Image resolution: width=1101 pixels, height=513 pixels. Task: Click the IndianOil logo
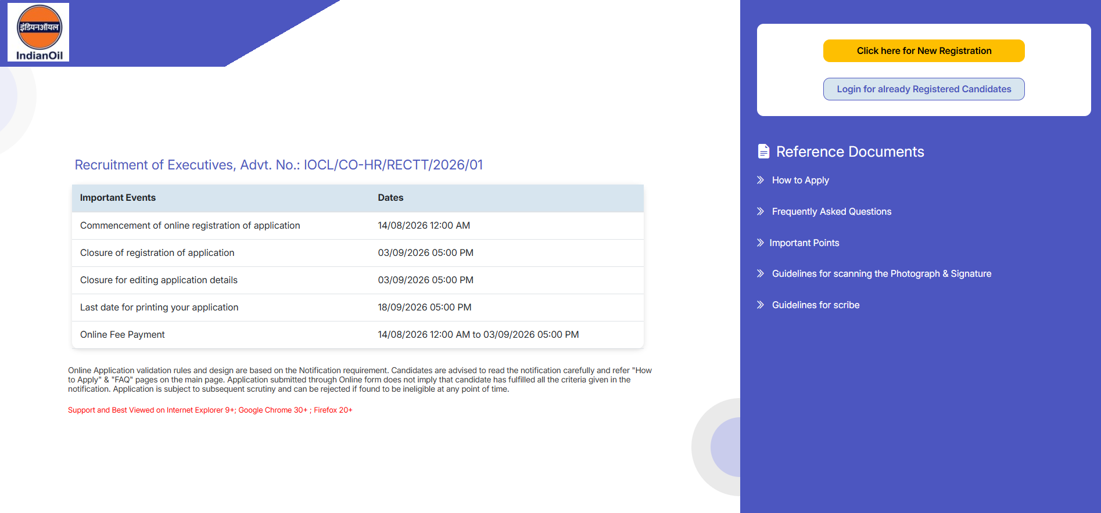38,32
